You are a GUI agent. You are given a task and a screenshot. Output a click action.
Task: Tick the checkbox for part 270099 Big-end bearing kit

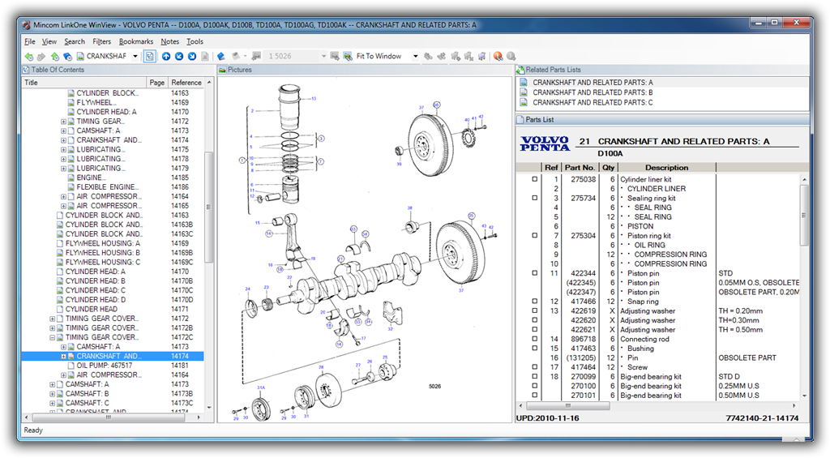(535, 376)
